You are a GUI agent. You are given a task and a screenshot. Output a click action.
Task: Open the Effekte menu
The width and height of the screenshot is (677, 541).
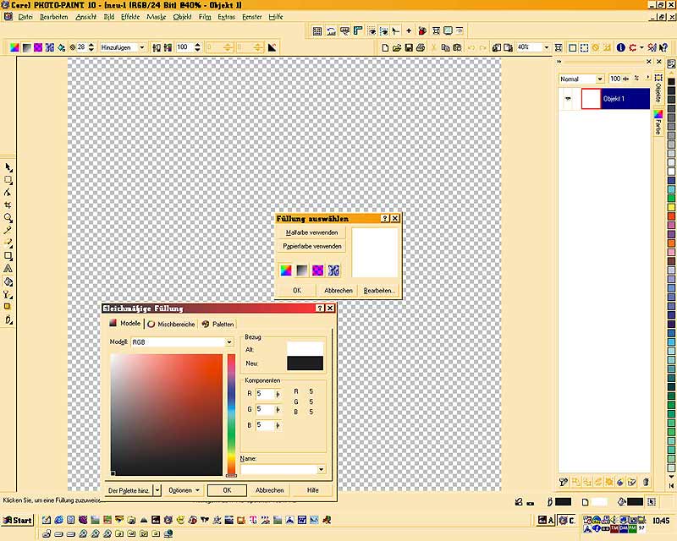pyautogui.click(x=130, y=17)
